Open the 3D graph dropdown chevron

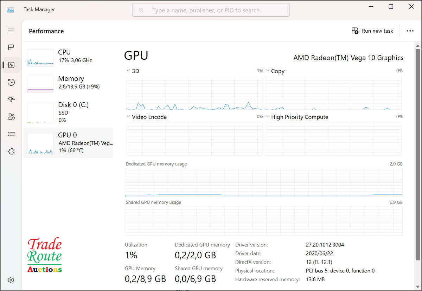(x=128, y=71)
